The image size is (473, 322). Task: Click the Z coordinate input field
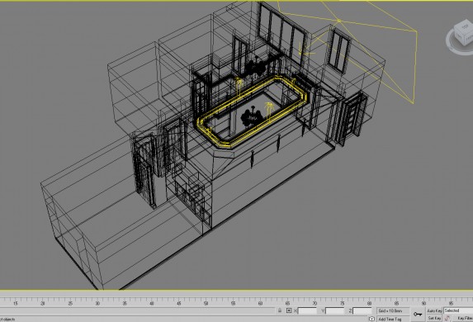pos(362,310)
